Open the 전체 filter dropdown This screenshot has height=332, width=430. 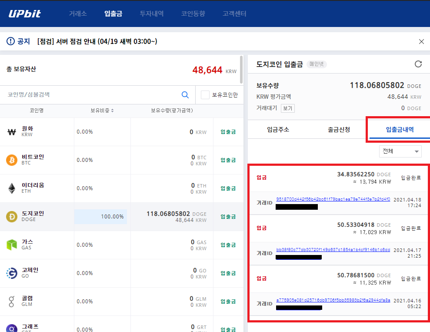400,151
